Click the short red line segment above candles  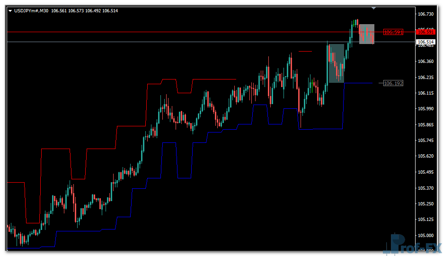pyautogui.click(x=305, y=51)
